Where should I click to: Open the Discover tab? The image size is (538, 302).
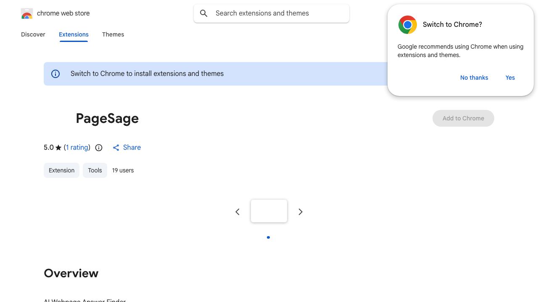33,34
